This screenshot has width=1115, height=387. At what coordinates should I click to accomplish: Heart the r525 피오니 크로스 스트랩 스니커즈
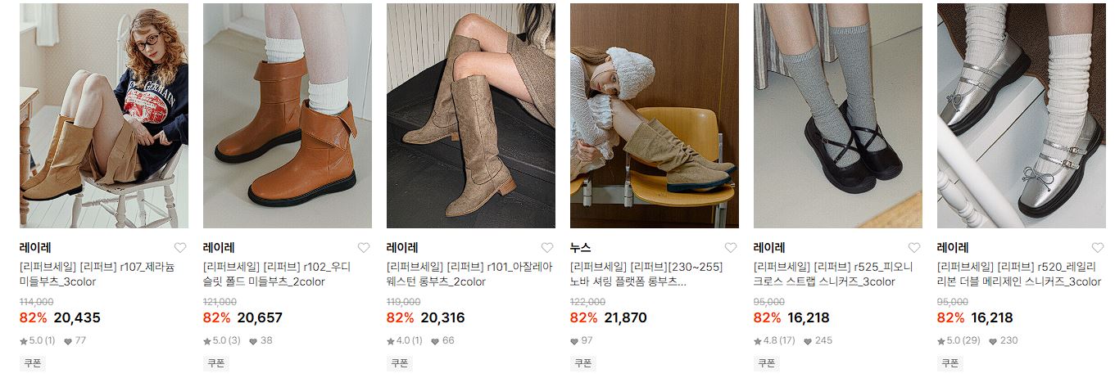tap(914, 248)
